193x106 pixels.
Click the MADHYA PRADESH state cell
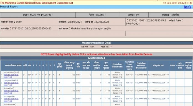(38, 15)
